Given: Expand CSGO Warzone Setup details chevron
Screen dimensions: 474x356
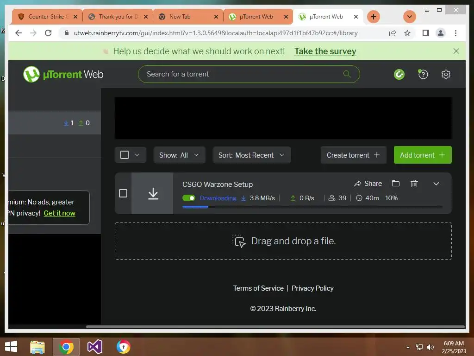Looking at the screenshot, I should coord(436,184).
